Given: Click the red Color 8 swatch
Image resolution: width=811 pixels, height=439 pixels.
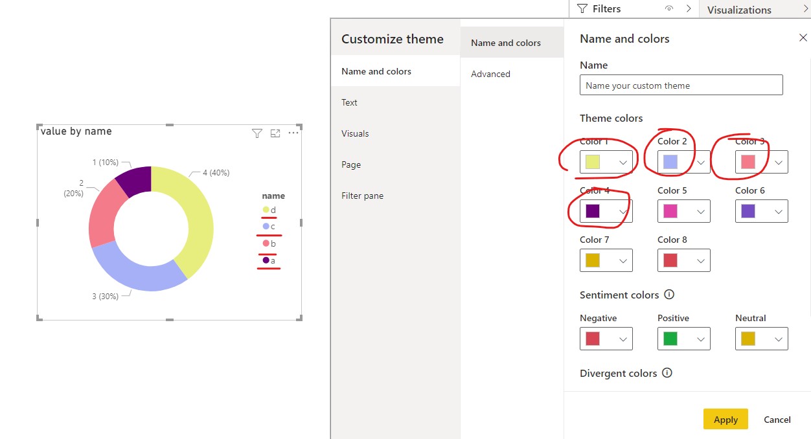Looking at the screenshot, I should coord(670,260).
